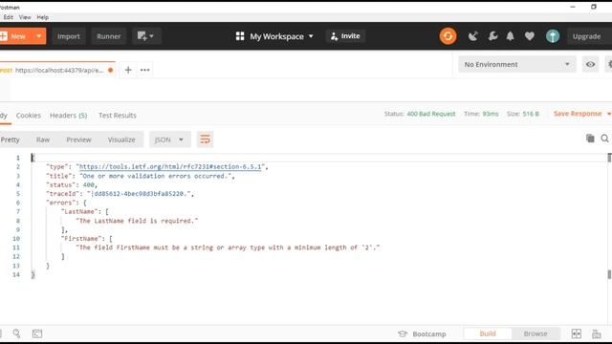Click the Invite button
612x344 pixels.
coord(345,36)
